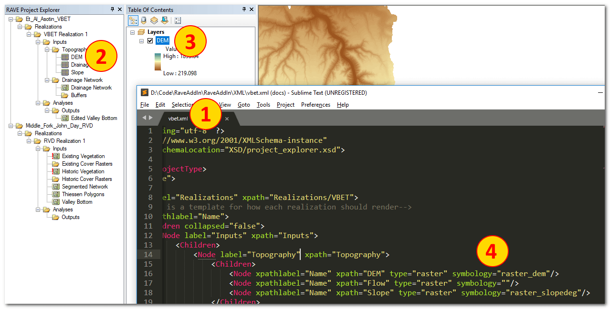Click Existing Cover Rasters folder icon
Viewport: 610px width, 309px height.
pos(55,164)
